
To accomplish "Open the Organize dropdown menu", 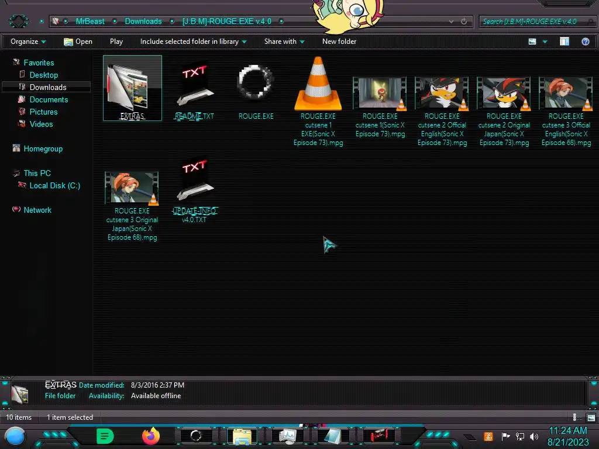I will tap(28, 42).
